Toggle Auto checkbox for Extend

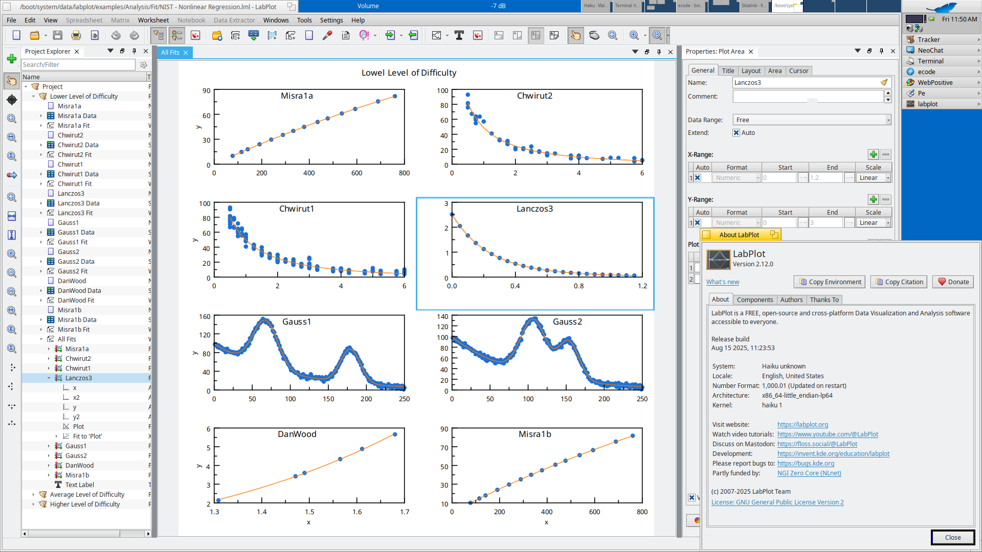point(736,133)
